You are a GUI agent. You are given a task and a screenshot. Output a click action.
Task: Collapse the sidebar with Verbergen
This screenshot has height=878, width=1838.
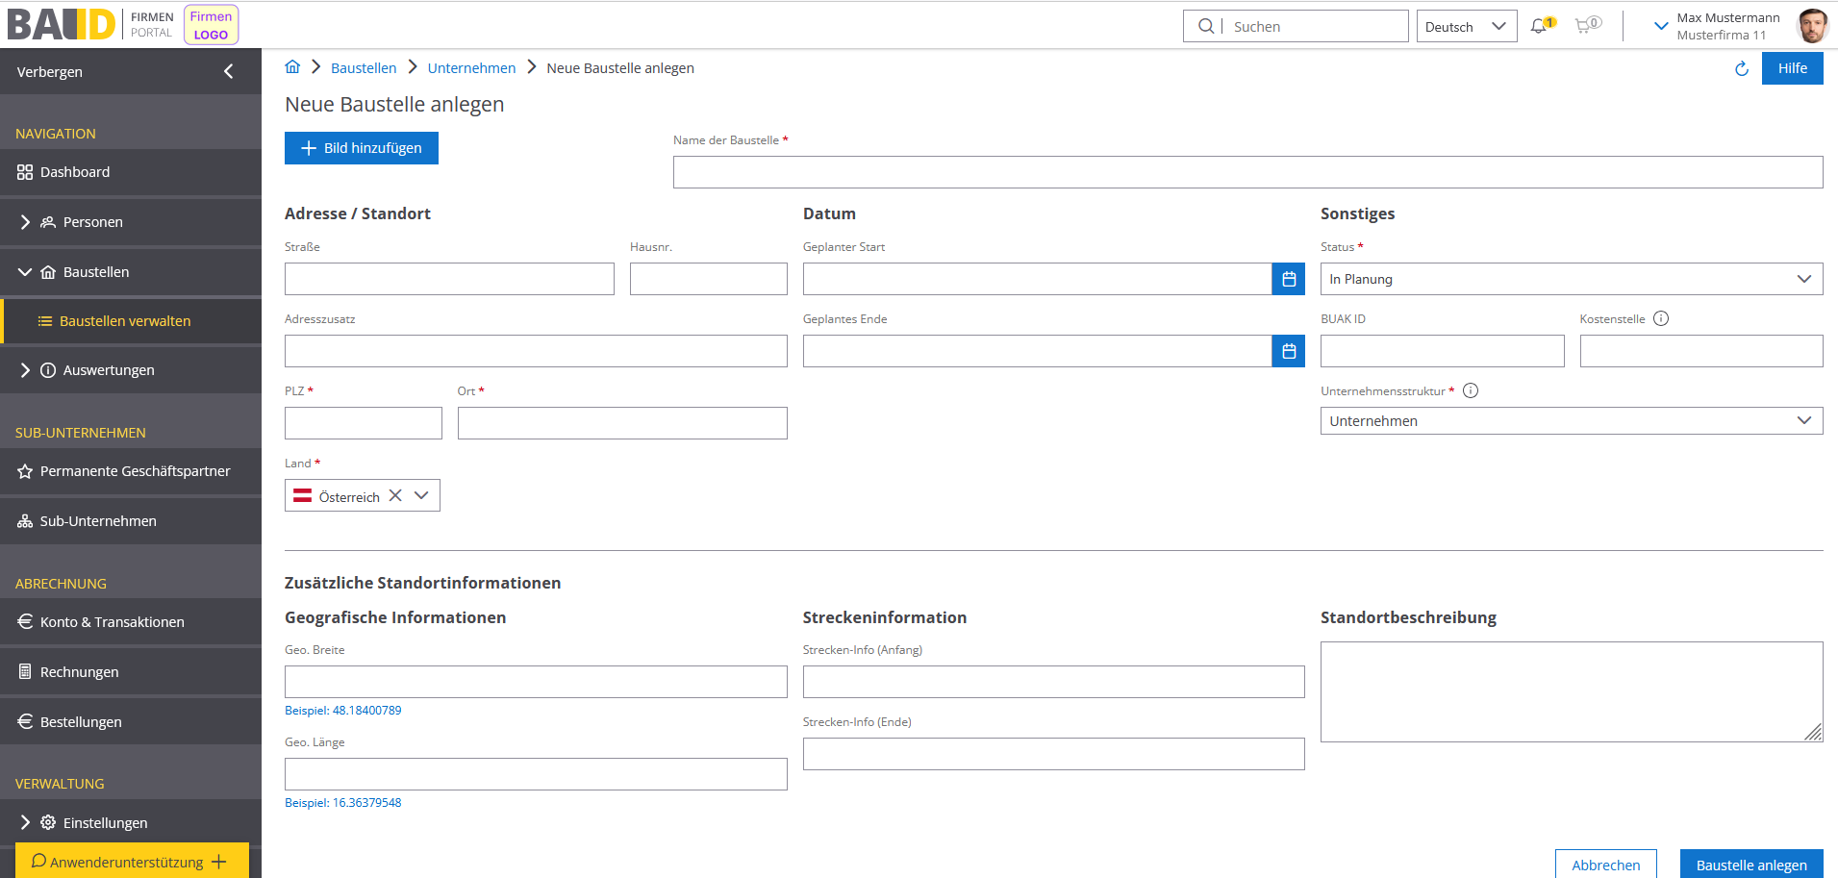[x=228, y=71]
